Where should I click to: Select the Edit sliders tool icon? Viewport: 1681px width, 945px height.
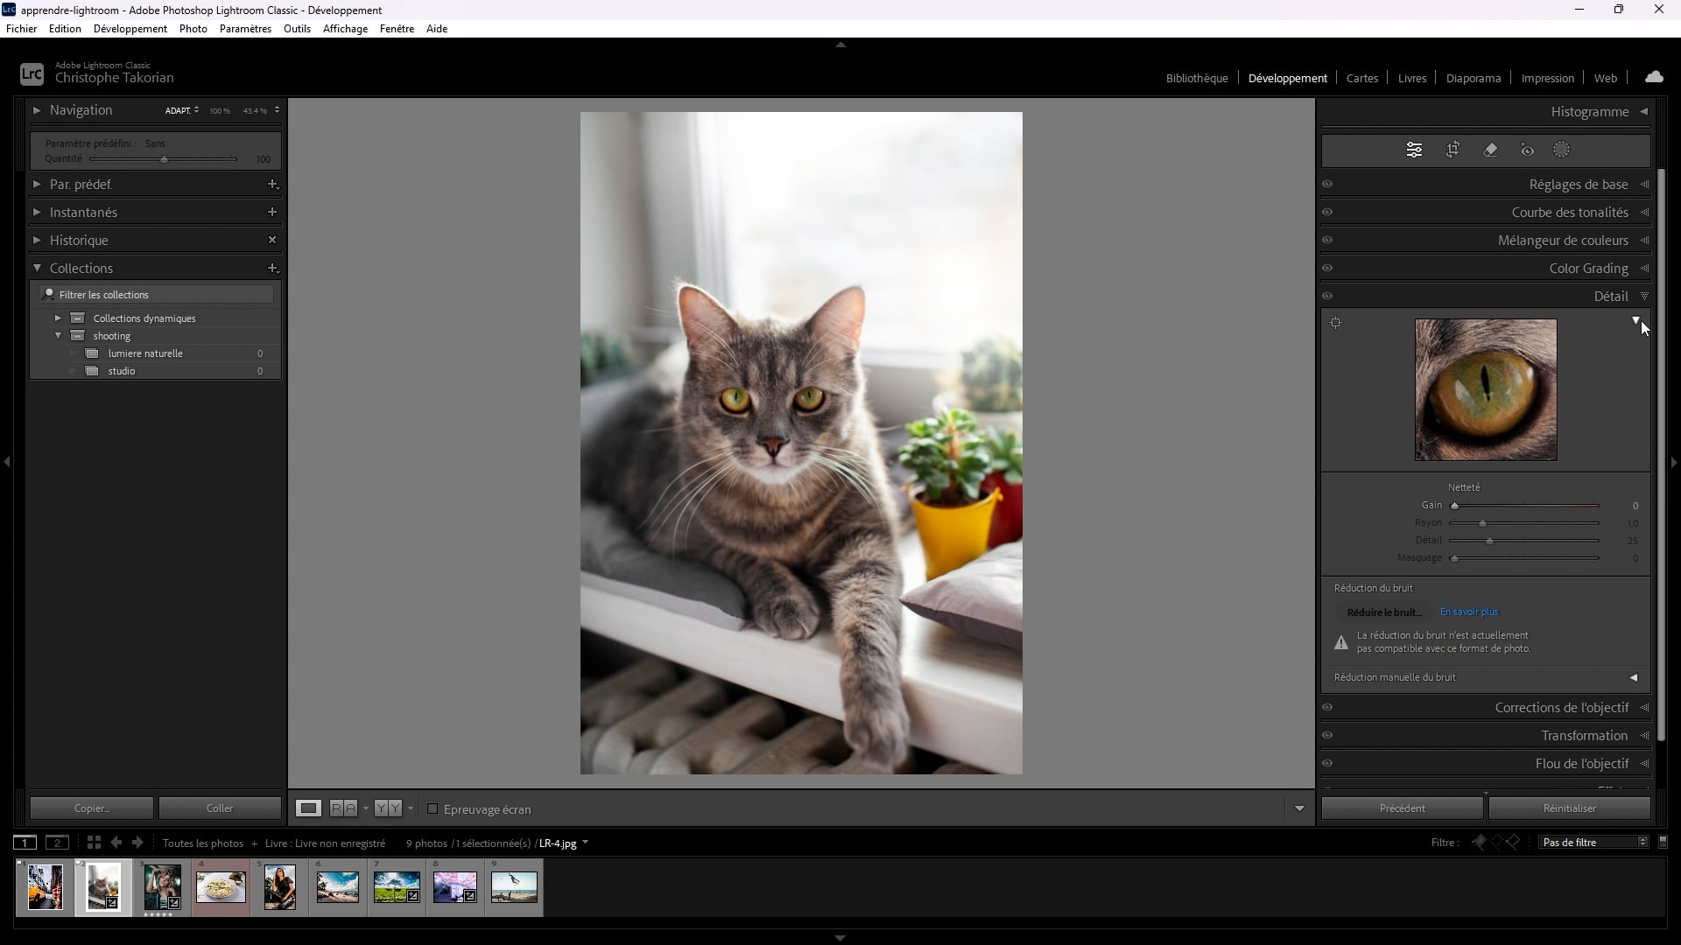click(1414, 150)
